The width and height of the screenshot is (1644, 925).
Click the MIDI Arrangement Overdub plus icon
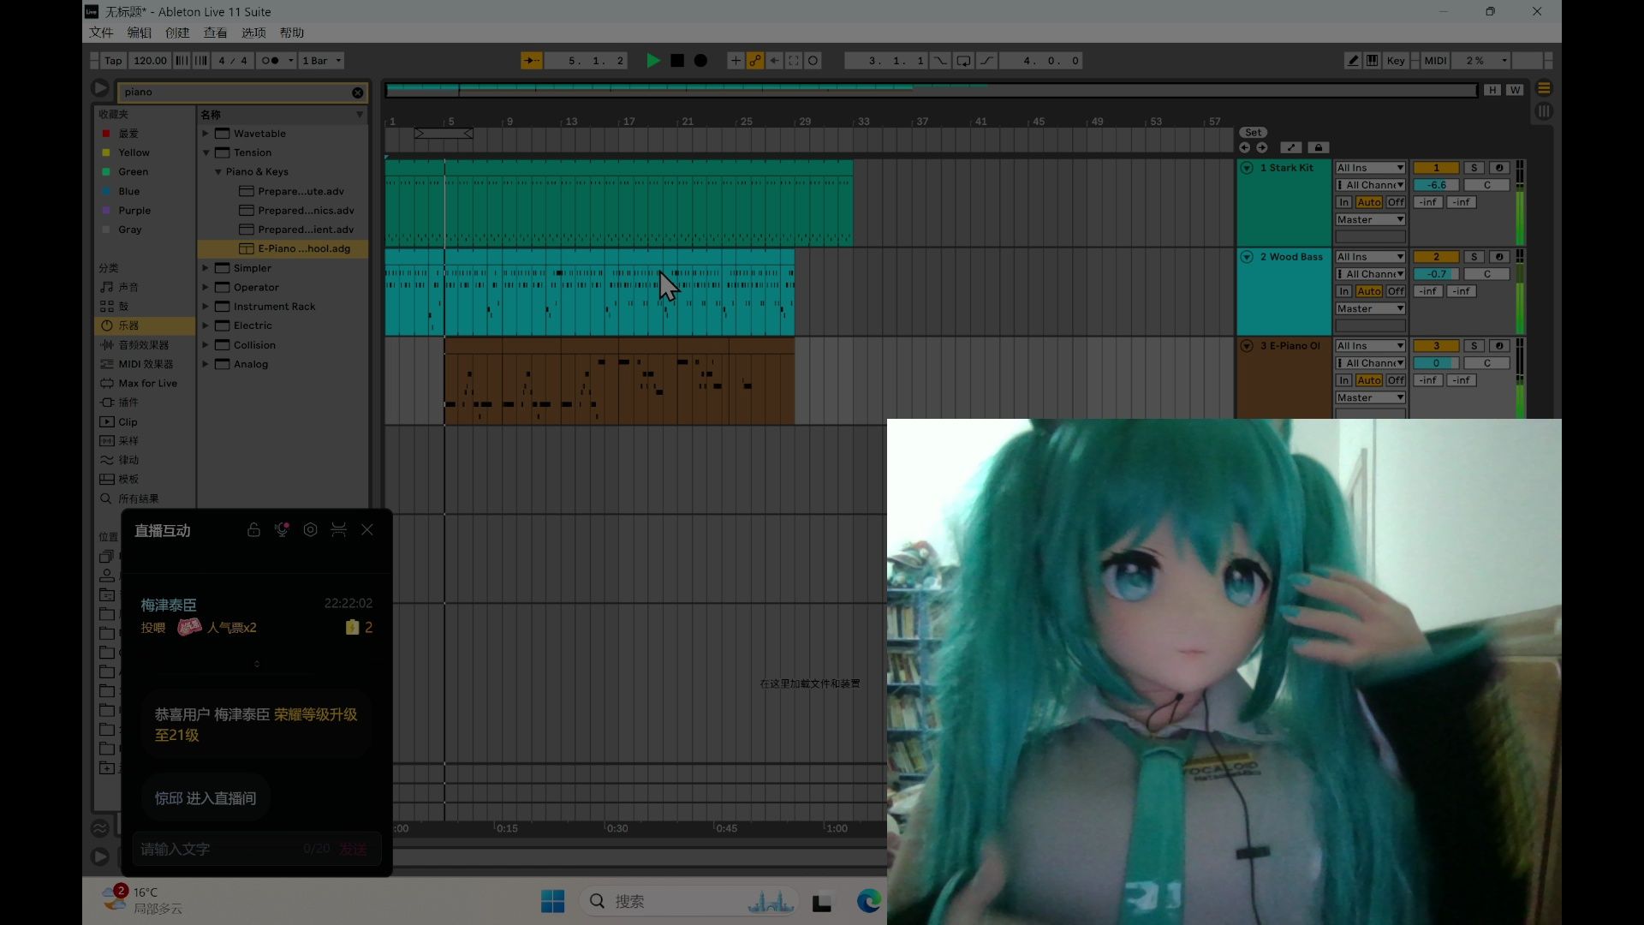coord(735,61)
